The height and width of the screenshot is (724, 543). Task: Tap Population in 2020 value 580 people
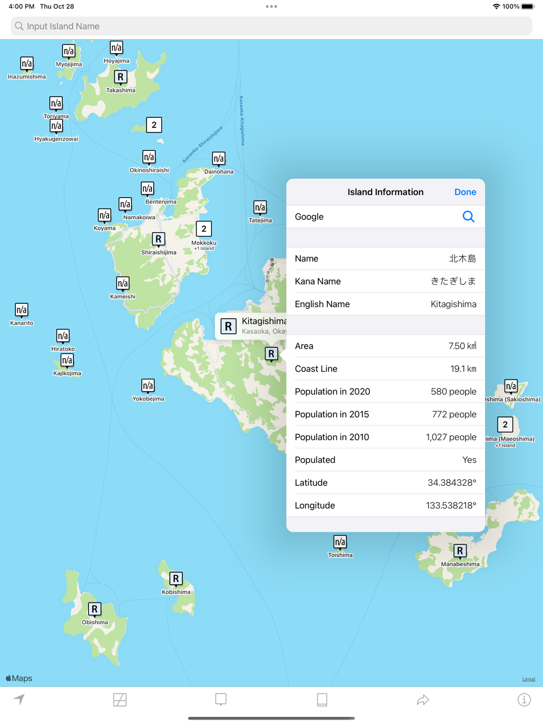click(x=453, y=391)
